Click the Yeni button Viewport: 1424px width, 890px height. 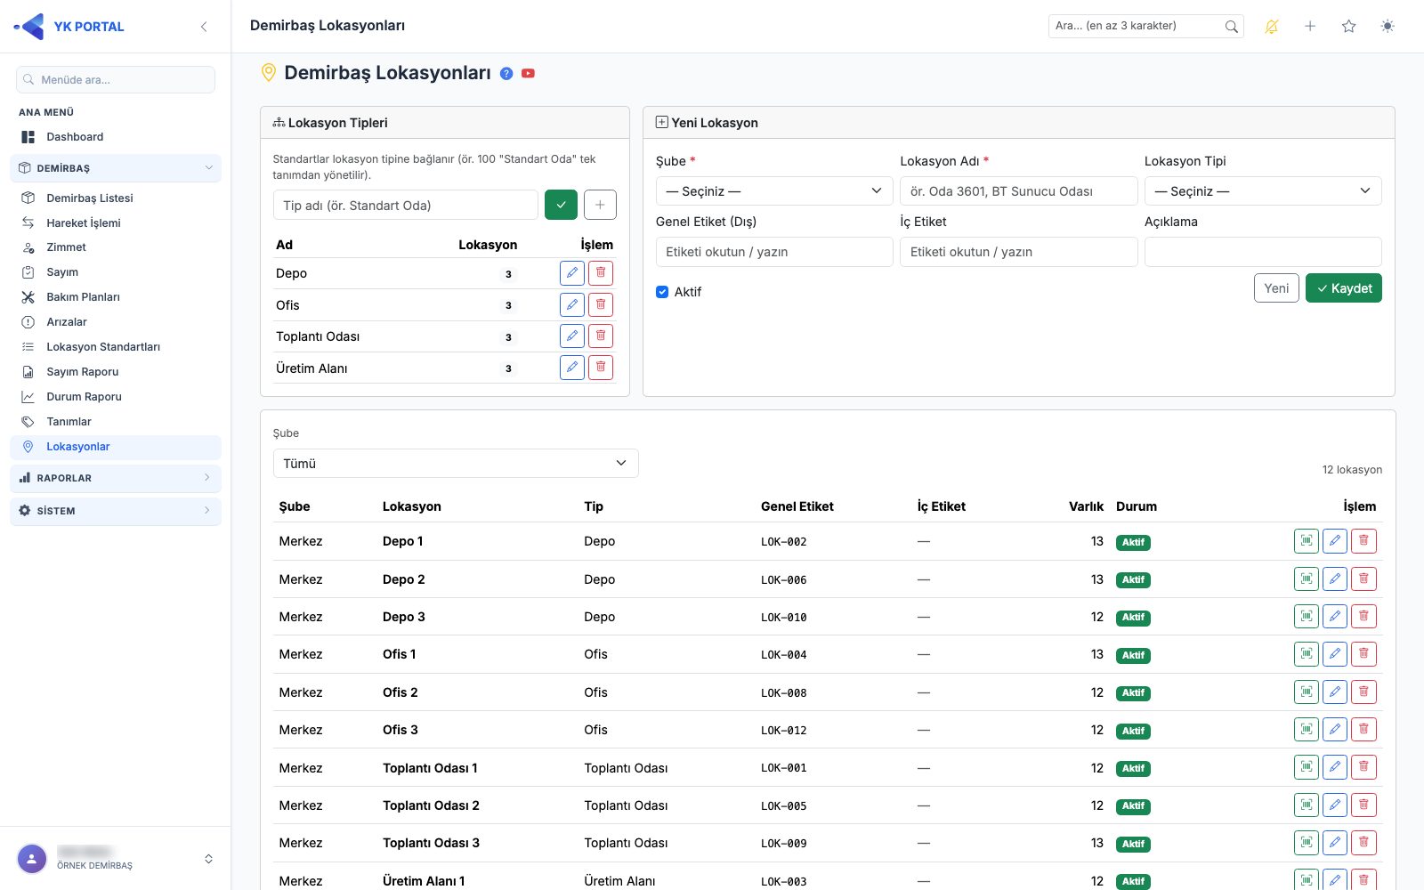tap(1276, 288)
